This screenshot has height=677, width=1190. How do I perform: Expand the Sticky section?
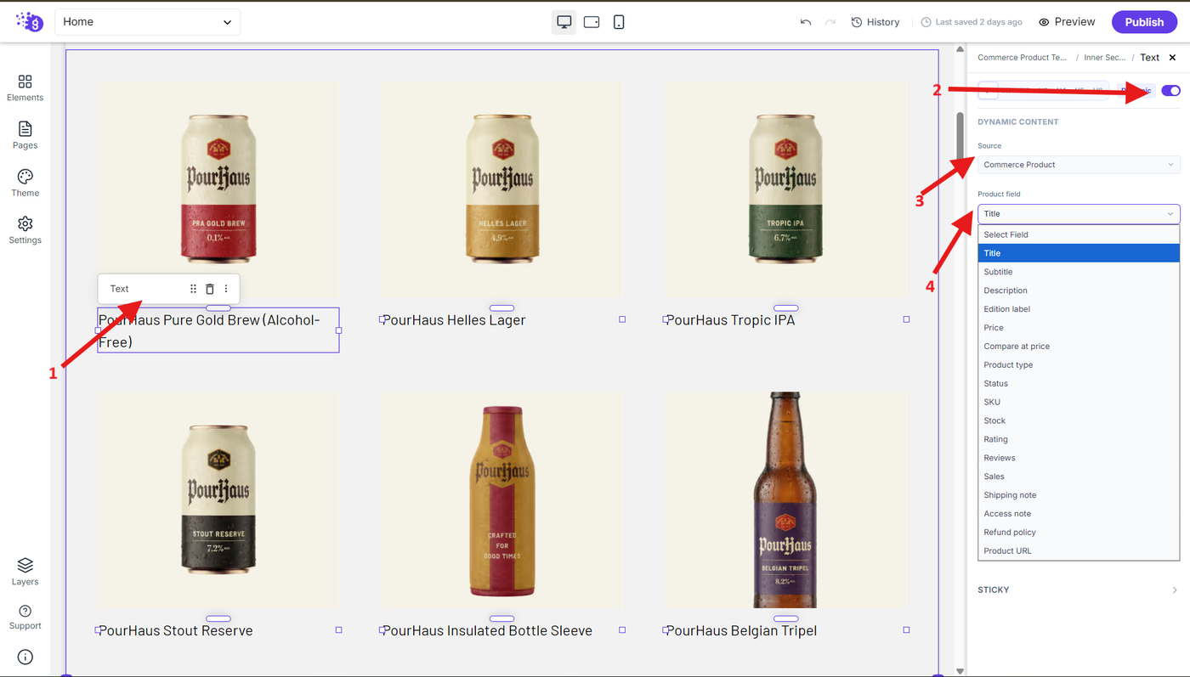pos(1079,590)
